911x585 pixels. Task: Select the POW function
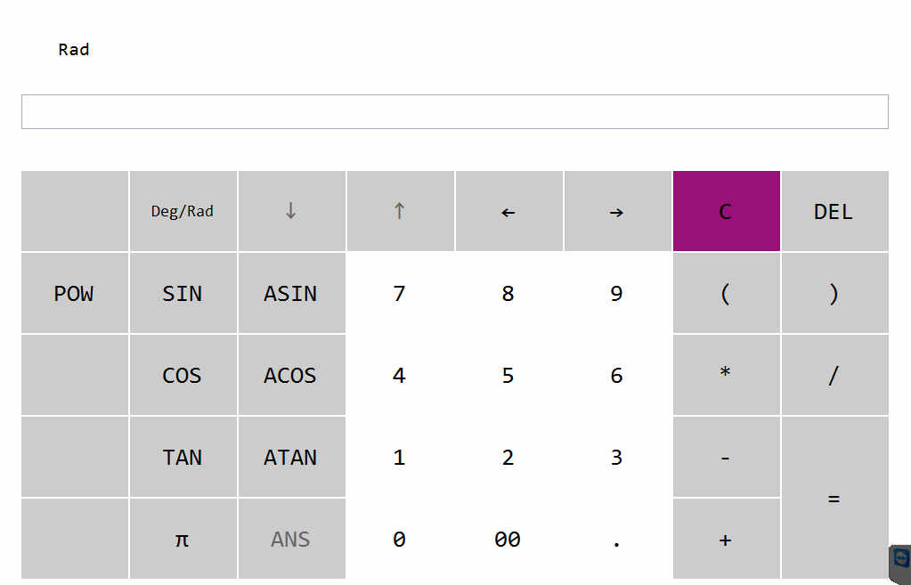[x=74, y=294]
